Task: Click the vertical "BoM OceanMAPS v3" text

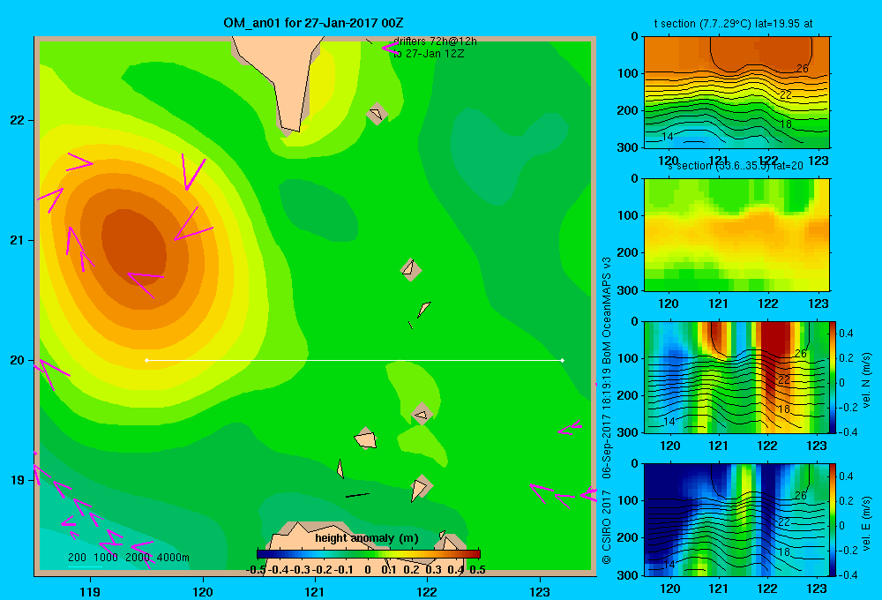Action: coord(607,311)
